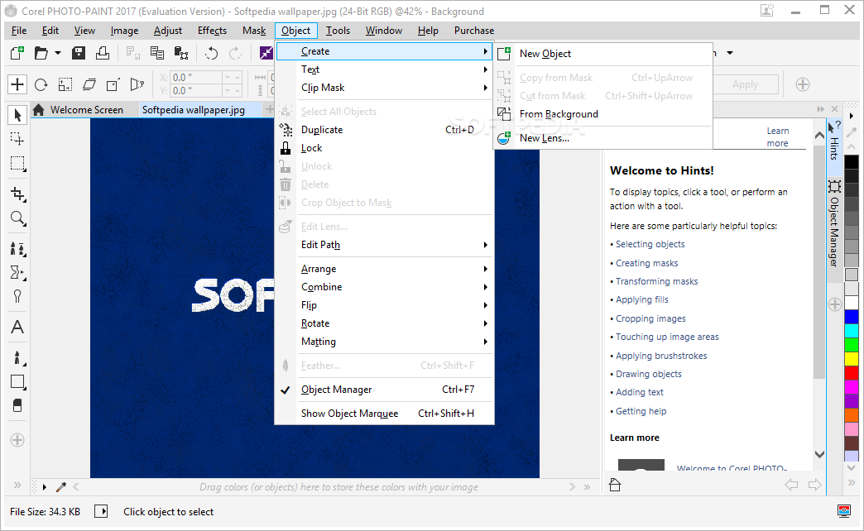The image size is (864, 531).
Task: Select the Clone tool
Action: pyautogui.click(x=17, y=249)
